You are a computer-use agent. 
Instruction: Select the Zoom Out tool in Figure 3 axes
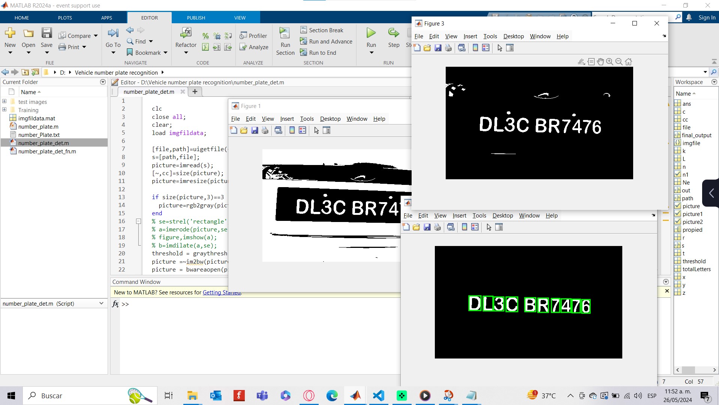[619, 61]
